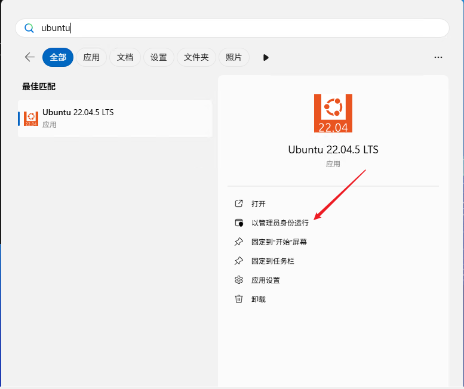Choose 固定到"开始"屏幕
The width and height of the screenshot is (464, 389).
coord(279,242)
